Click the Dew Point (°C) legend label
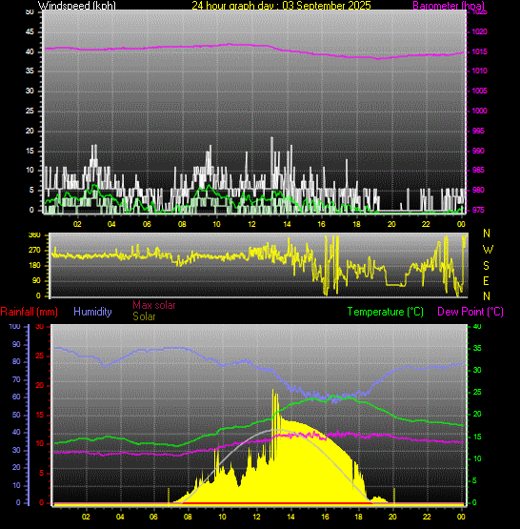 (470, 312)
